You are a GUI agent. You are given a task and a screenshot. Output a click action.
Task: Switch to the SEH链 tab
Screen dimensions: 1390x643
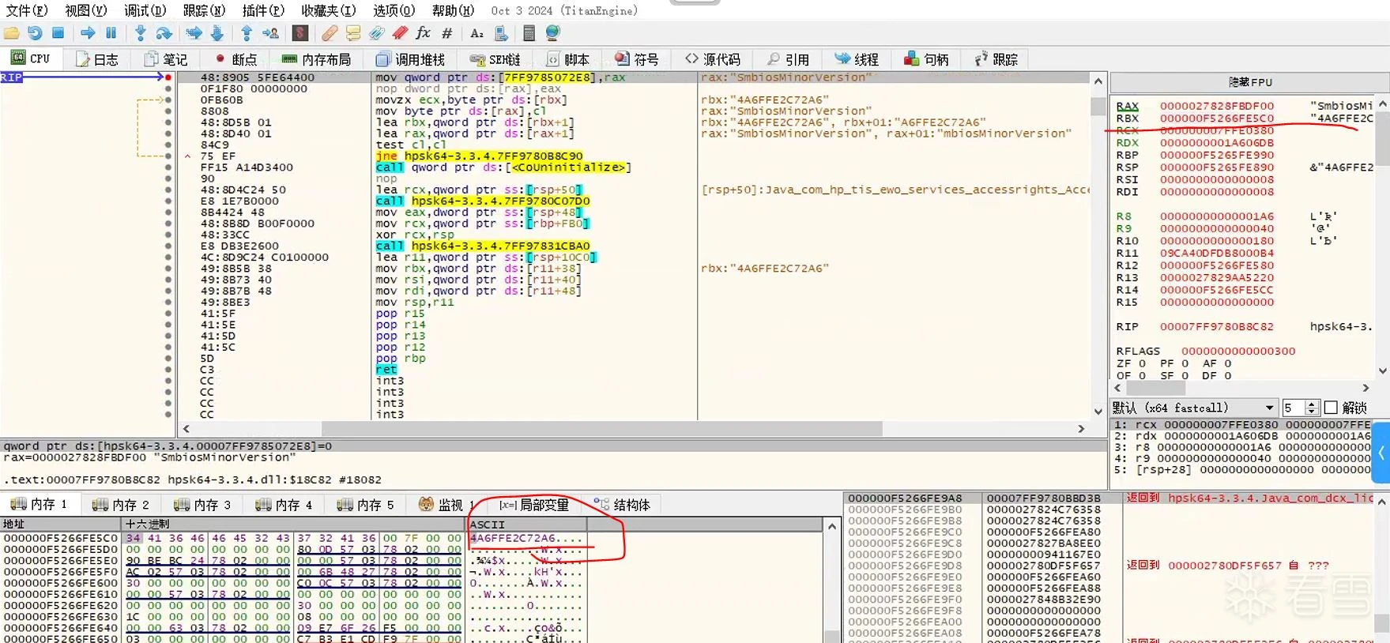coord(495,59)
